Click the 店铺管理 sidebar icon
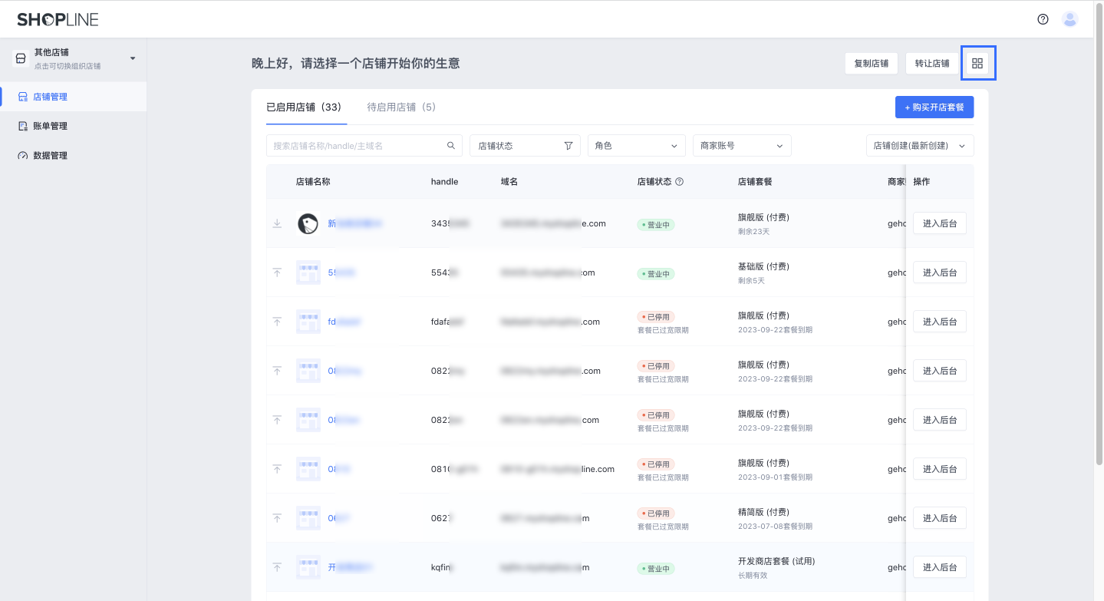This screenshot has height=601, width=1104. [23, 97]
